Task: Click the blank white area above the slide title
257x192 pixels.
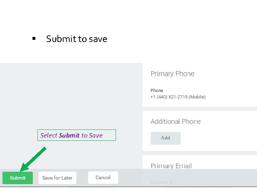Action: (x=128, y=14)
